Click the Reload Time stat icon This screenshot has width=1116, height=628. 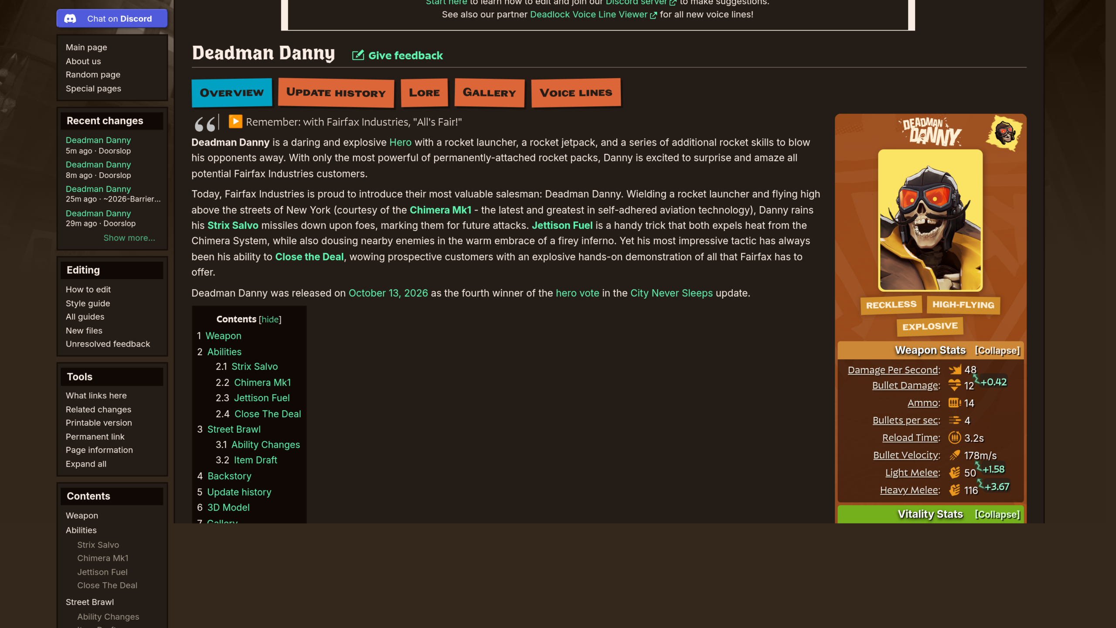pyautogui.click(x=955, y=437)
